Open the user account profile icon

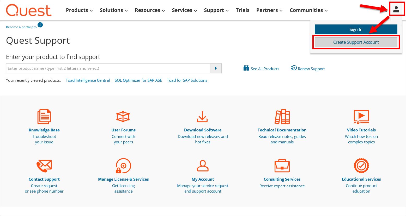click(396, 10)
